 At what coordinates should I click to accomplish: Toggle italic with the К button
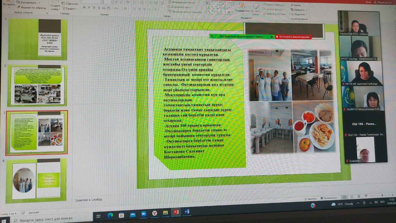pyautogui.click(x=89, y=7)
